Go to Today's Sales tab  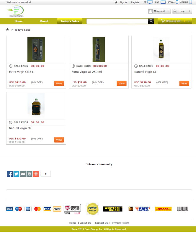[x=70, y=21]
